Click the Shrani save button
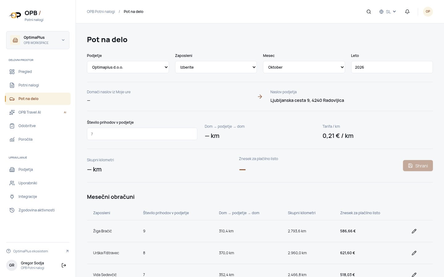This screenshot has height=277, width=444. coord(418,166)
